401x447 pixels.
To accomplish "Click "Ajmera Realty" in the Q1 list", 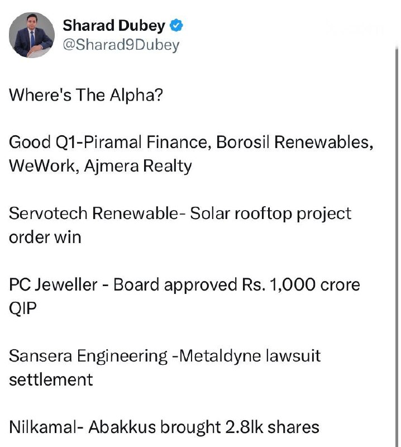I will [x=138, y=166].
